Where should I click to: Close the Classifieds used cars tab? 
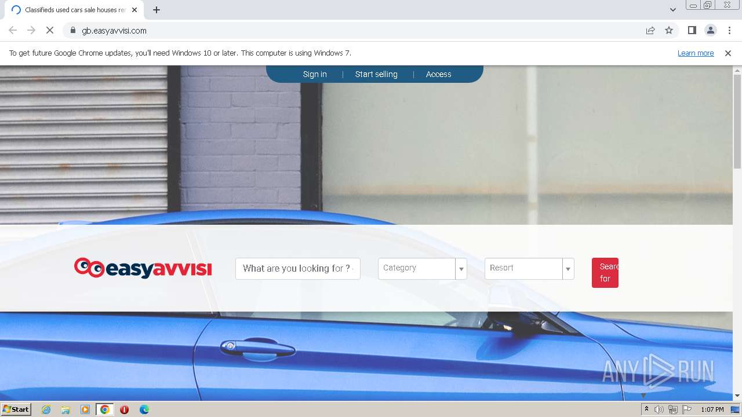coord(134,10)
